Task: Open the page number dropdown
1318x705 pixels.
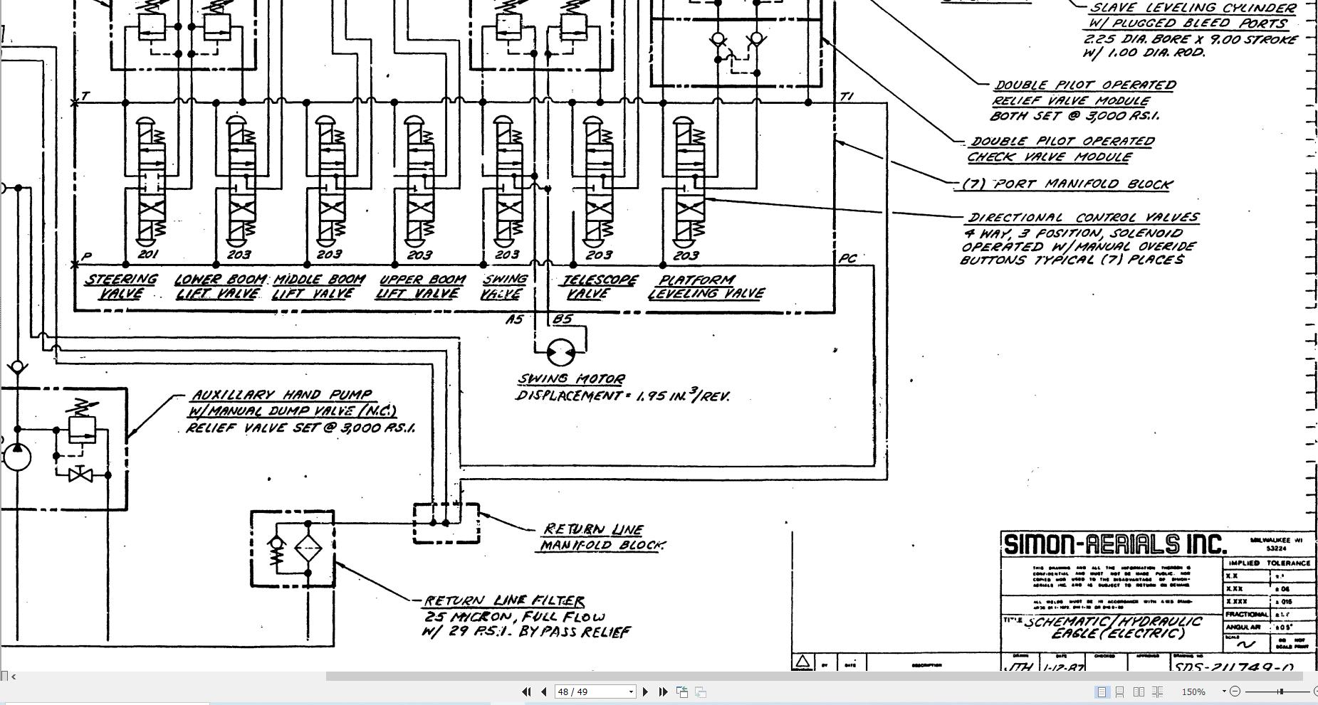Action: pos(630,691)
